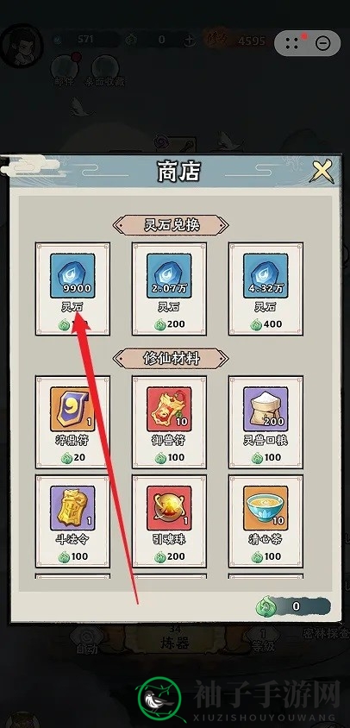350x728 pixels.
Task: Open the player avatar profile
Action: [22, 47]
